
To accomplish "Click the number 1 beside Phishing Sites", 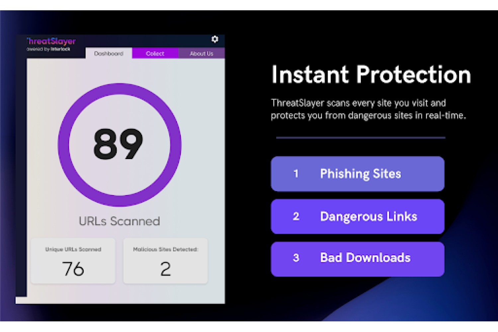I will (x=296, y=174).
